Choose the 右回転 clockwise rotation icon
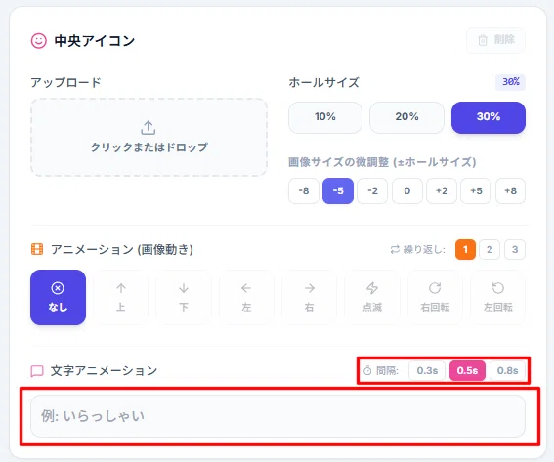554x462 pixels. pyautogui.click(x=435, y=297)
